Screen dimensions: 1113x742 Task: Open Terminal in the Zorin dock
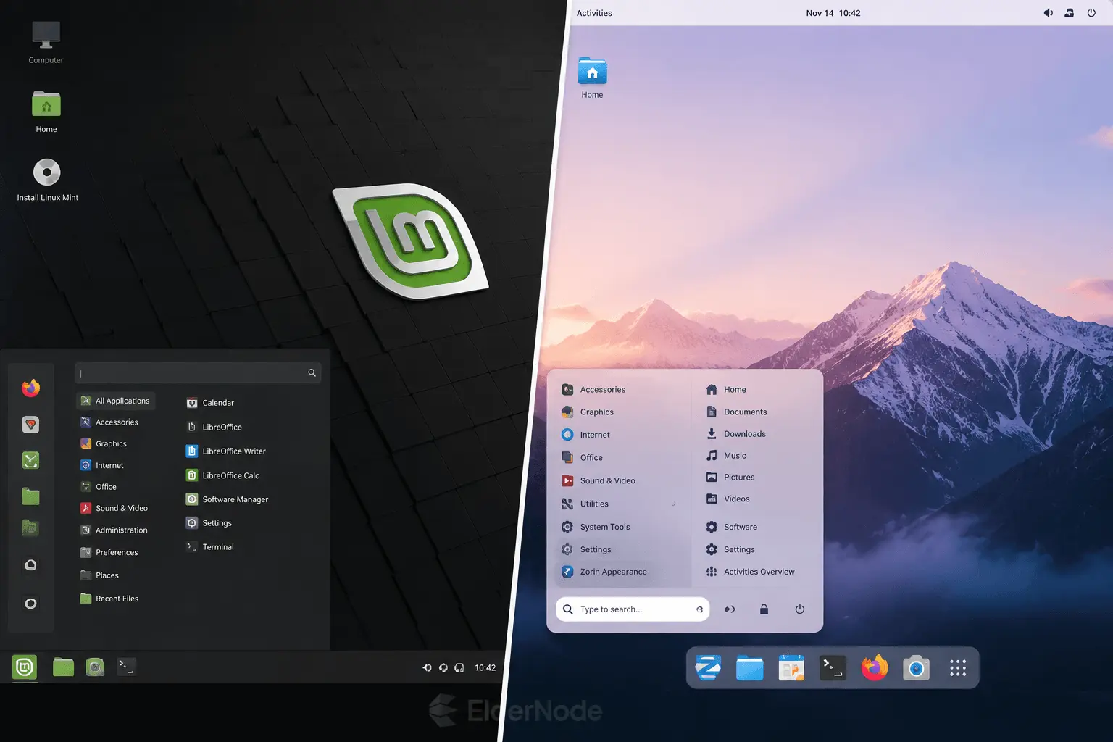coord(833,667)
